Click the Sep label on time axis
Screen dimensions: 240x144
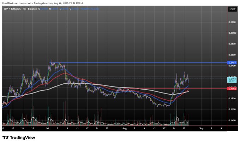201,128
